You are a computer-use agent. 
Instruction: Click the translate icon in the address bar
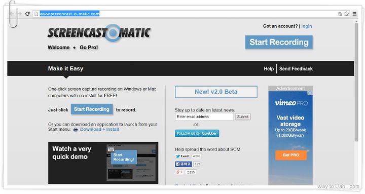click(340, 14)
